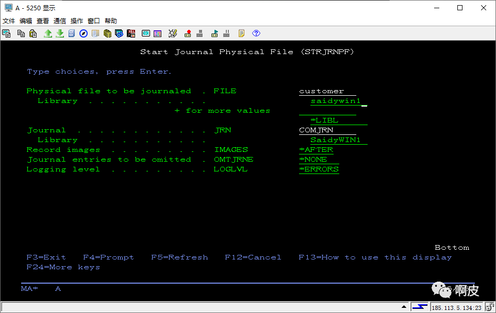Open the 帮助 menu

tap(111, 21)
